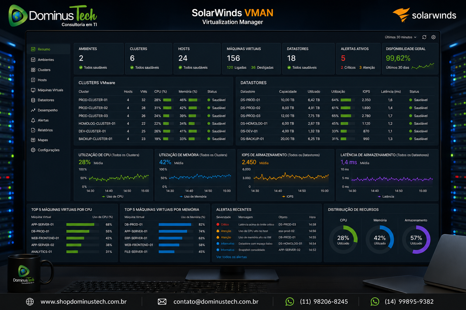Viewport: 466px width, 310px height.
Task: Click the 3 Atenção alert count
Action: [x=367, y=68]
